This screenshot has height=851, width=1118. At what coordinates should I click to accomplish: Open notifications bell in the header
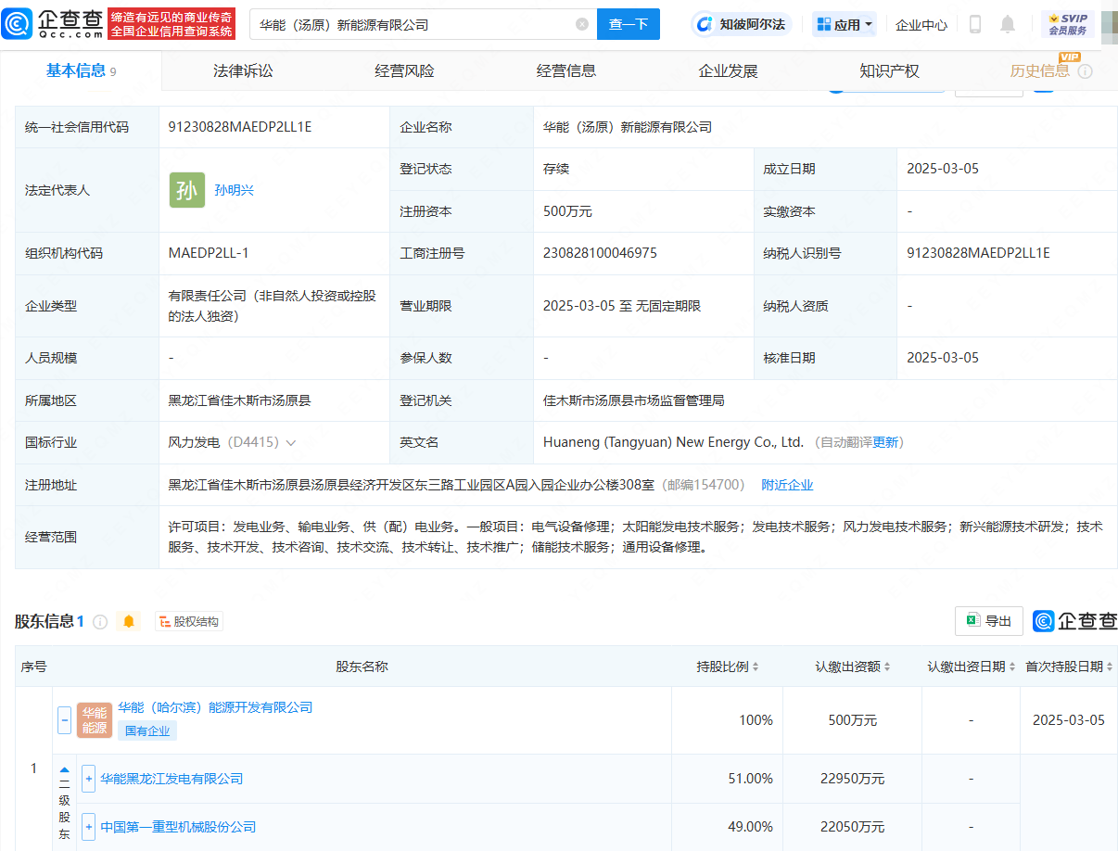point(1008,25)
